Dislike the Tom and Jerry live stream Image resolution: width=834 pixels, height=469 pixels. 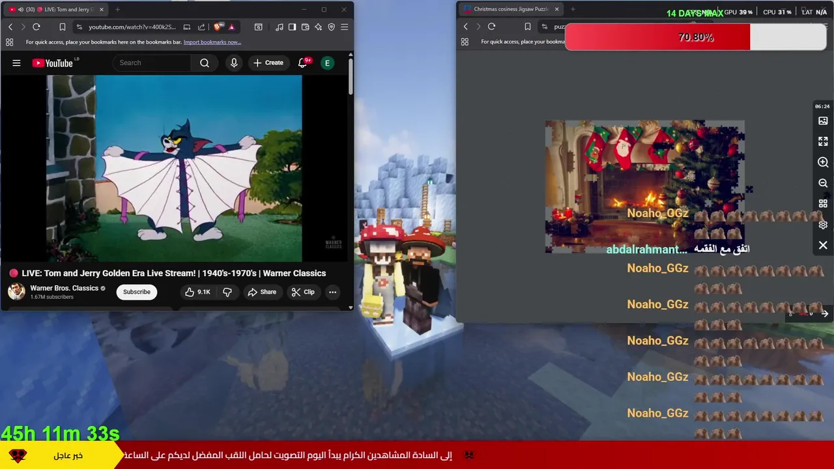click(227, 292)
